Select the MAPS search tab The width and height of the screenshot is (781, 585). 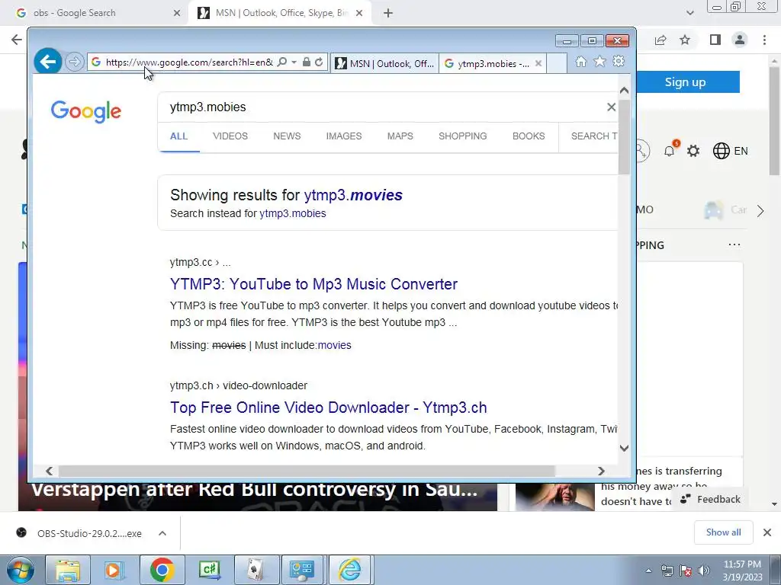400,136
